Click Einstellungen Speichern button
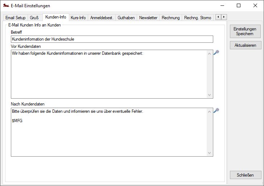Image resolution: width=264 pixels, height=186 pixels. click(246, 31)
